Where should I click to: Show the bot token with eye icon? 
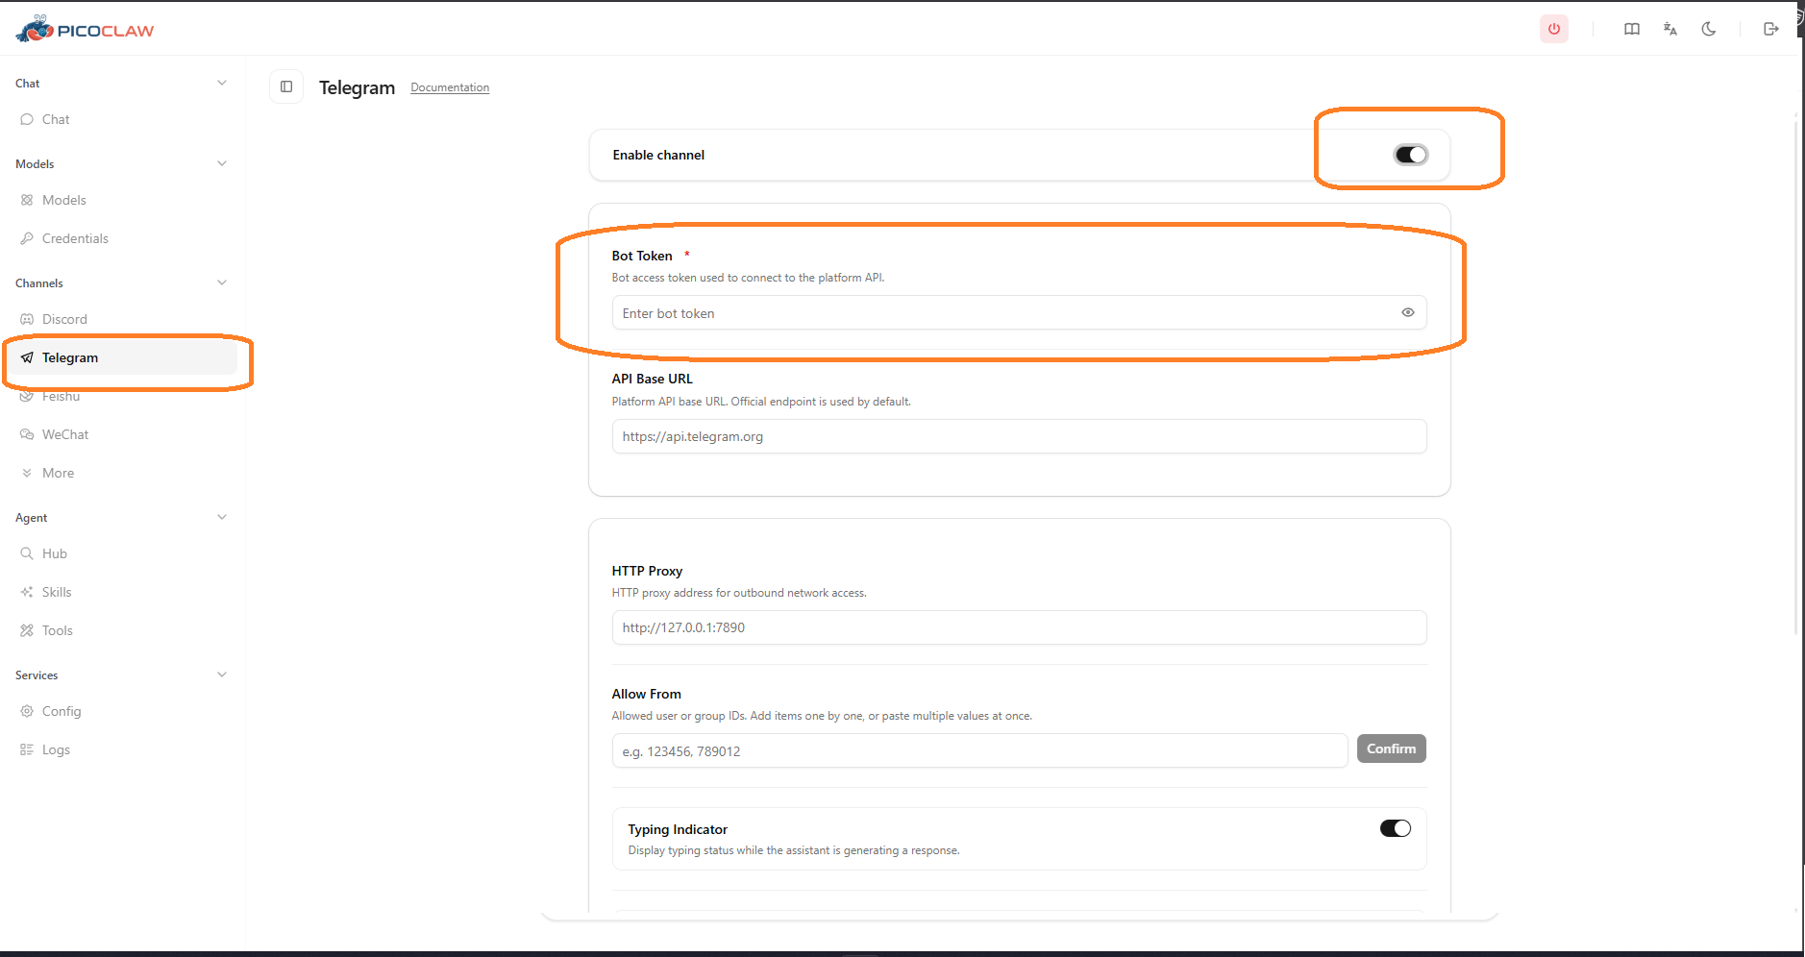(1408, 312)
